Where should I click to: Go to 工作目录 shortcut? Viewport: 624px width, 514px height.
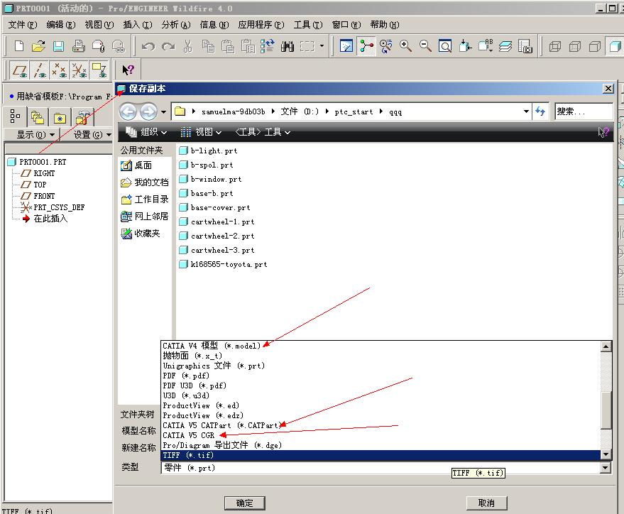point(144,199)
